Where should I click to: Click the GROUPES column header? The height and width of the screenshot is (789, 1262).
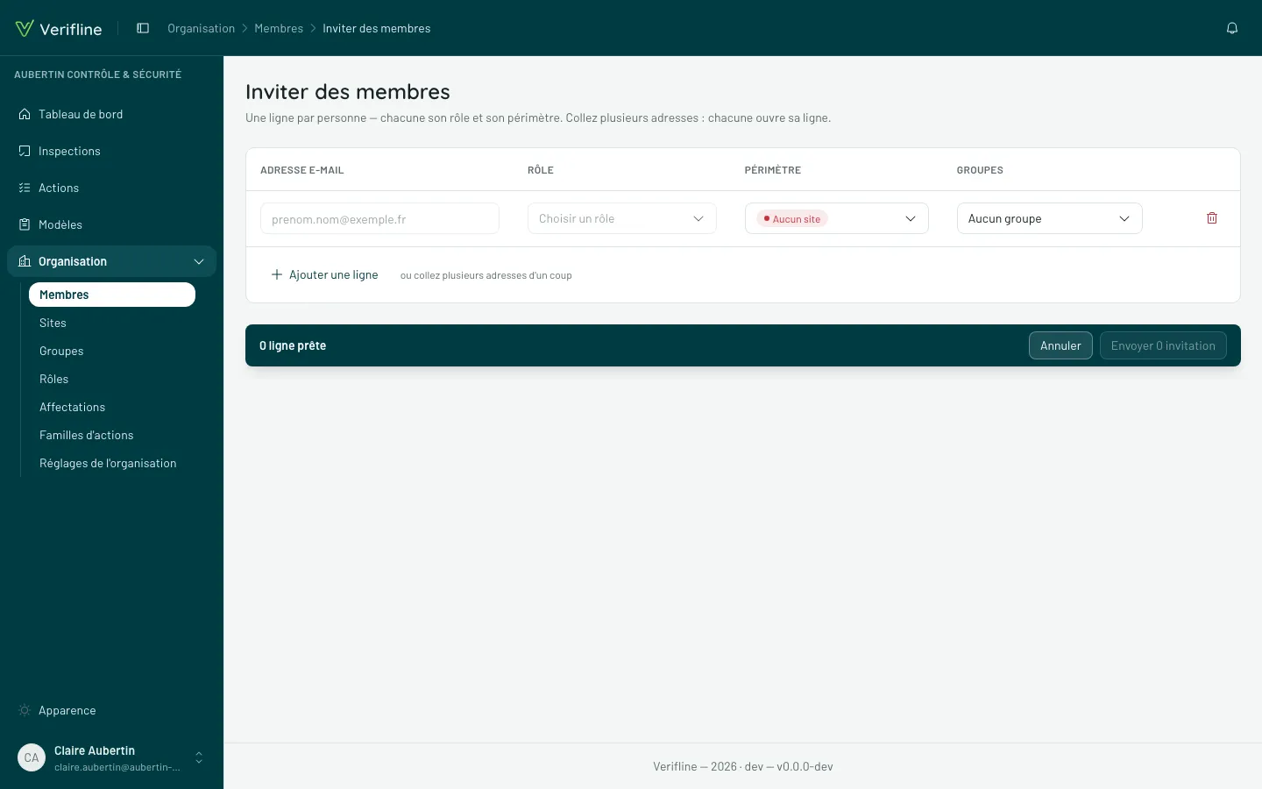click(980, 170)
